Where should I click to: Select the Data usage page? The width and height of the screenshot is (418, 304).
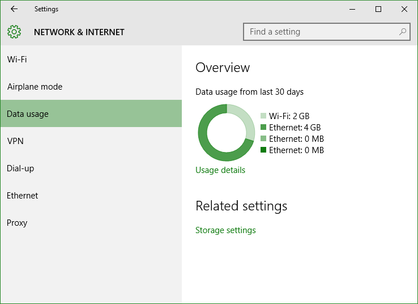click(91, 113)
